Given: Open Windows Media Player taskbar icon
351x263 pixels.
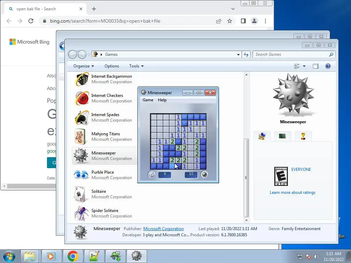Looking at the screenshot, I should (x=51, y=256).
